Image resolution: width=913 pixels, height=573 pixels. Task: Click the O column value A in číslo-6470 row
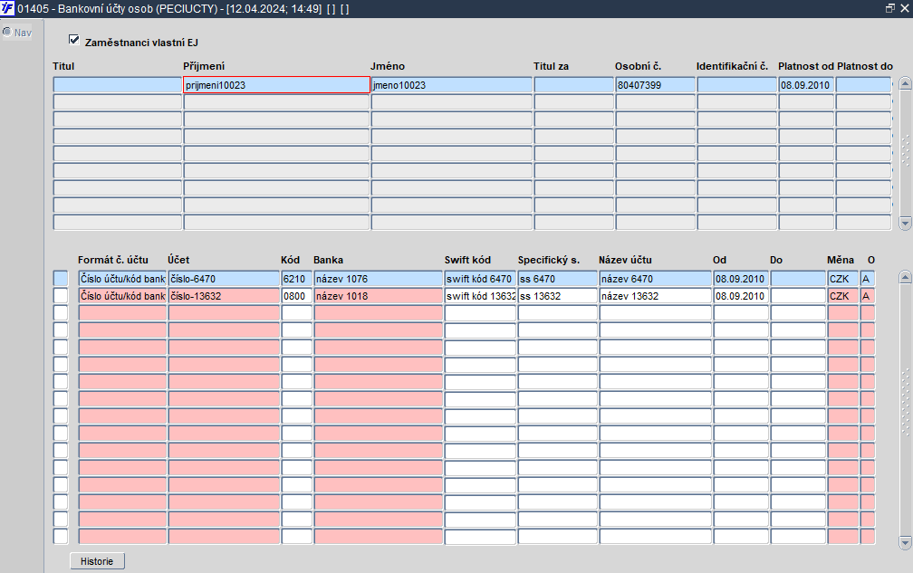click(x=868, y=279)
